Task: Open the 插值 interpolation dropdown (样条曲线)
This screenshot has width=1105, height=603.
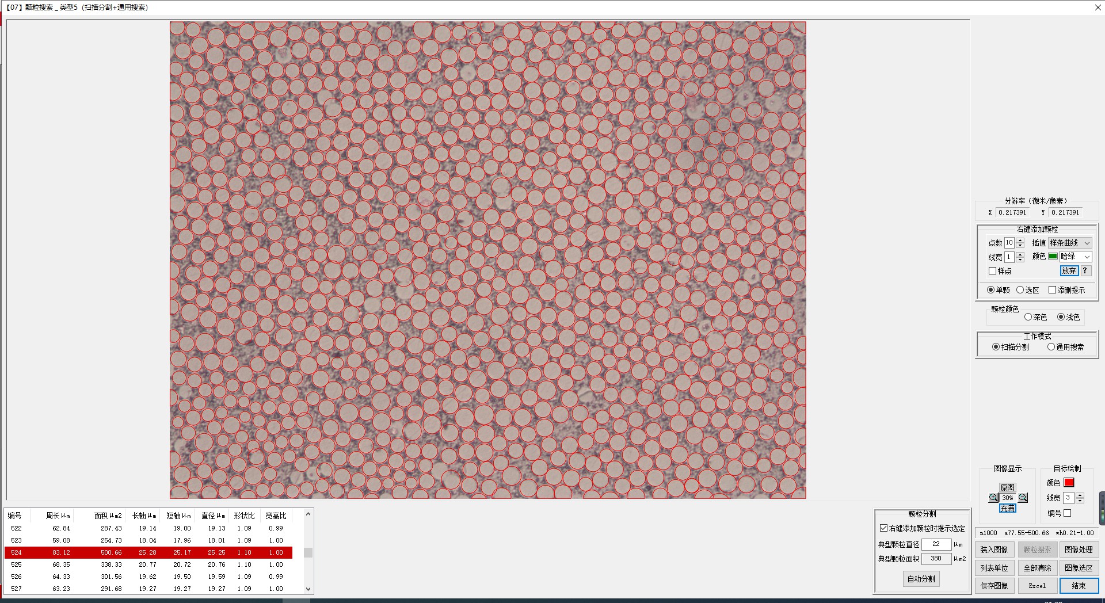Action: click(x=1070, y=243)
